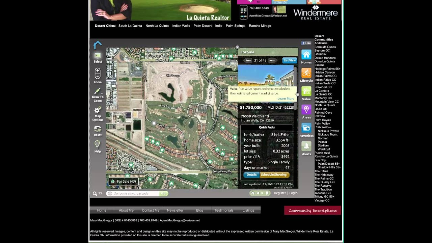
Task: Open the For Sale (43) legend link
Action: tap(126, 181)
